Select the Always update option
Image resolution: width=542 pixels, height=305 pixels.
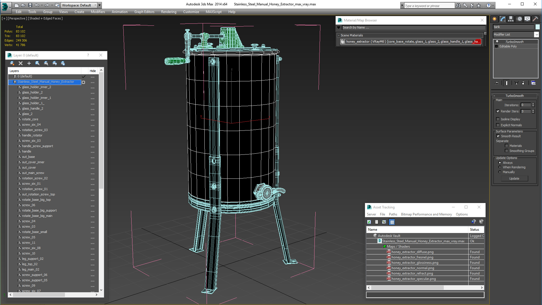(x=500, y=163)
